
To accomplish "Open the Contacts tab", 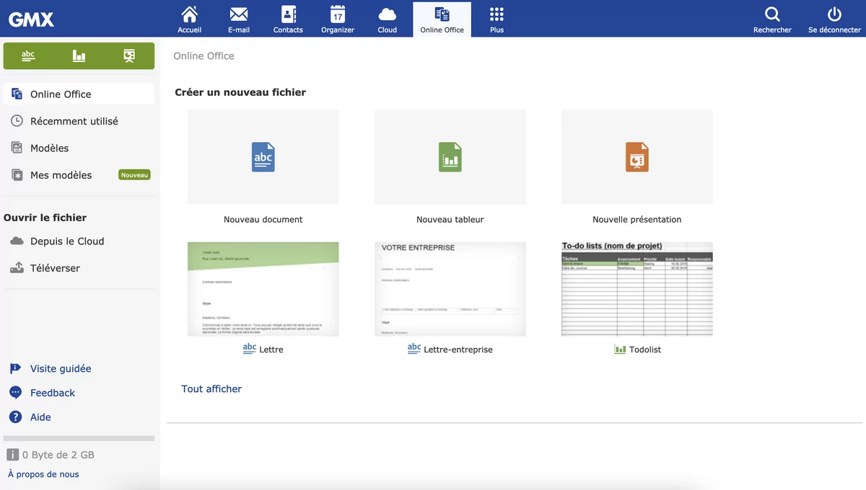I will point(288,19).
